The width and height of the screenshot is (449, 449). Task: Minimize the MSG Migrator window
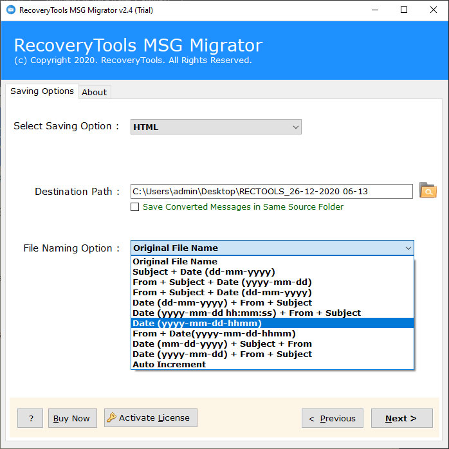coord(375,10)
